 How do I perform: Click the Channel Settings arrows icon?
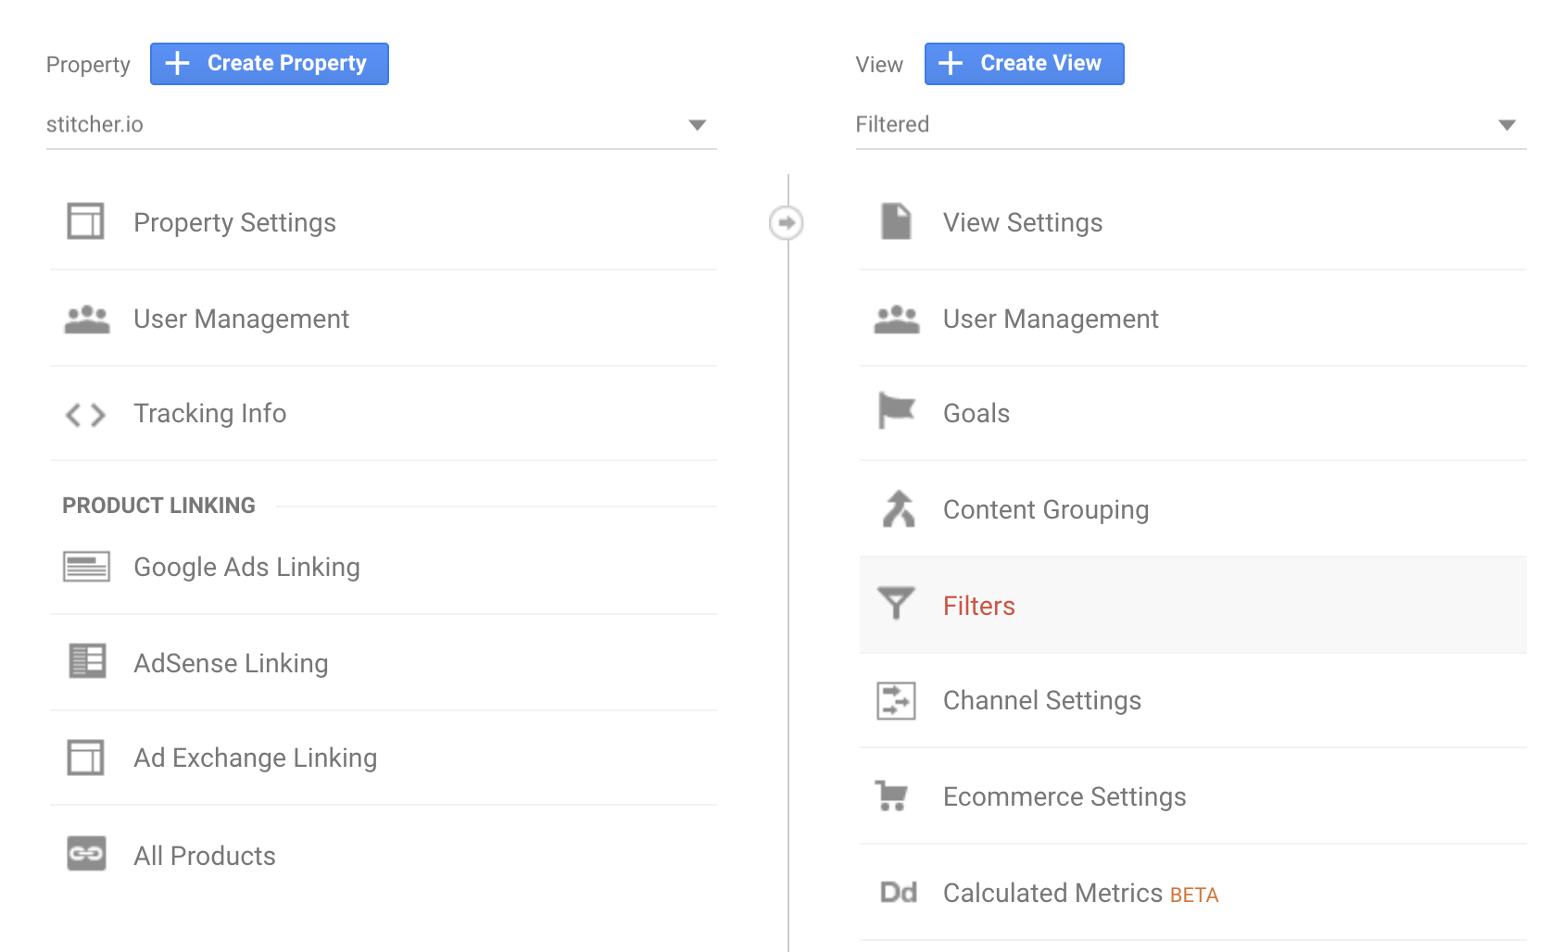click(x=896, y=700)
